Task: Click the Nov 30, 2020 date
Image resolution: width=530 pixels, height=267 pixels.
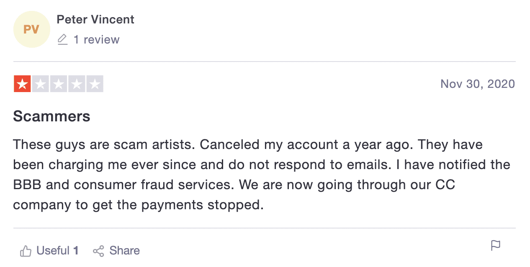Action: point(478,84)
